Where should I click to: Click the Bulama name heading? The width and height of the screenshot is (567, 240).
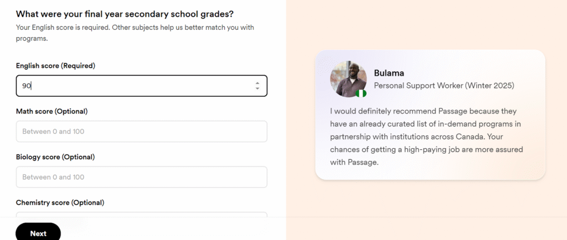point(389,73)
